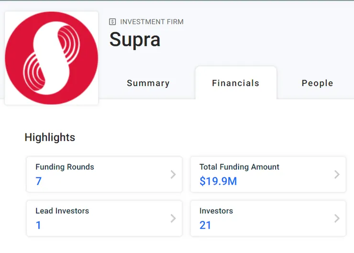Click the Funding Rounds card label

pos(65,167)
